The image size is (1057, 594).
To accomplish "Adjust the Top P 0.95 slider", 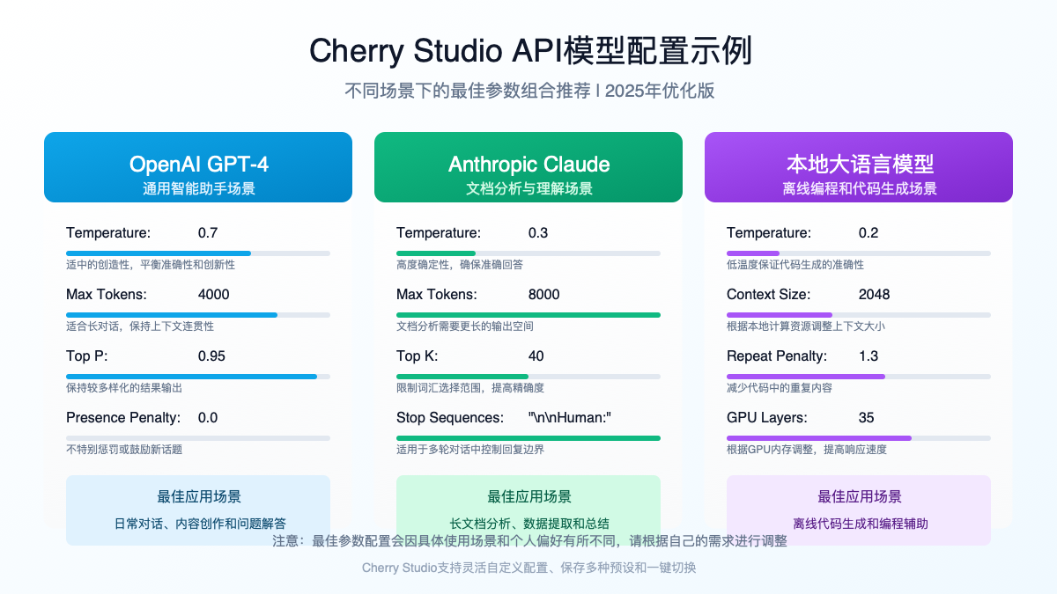I will click(x=198, y=377).
